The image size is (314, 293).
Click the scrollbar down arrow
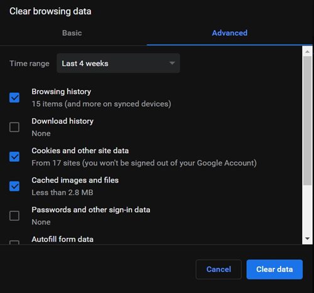coord(307,238)
